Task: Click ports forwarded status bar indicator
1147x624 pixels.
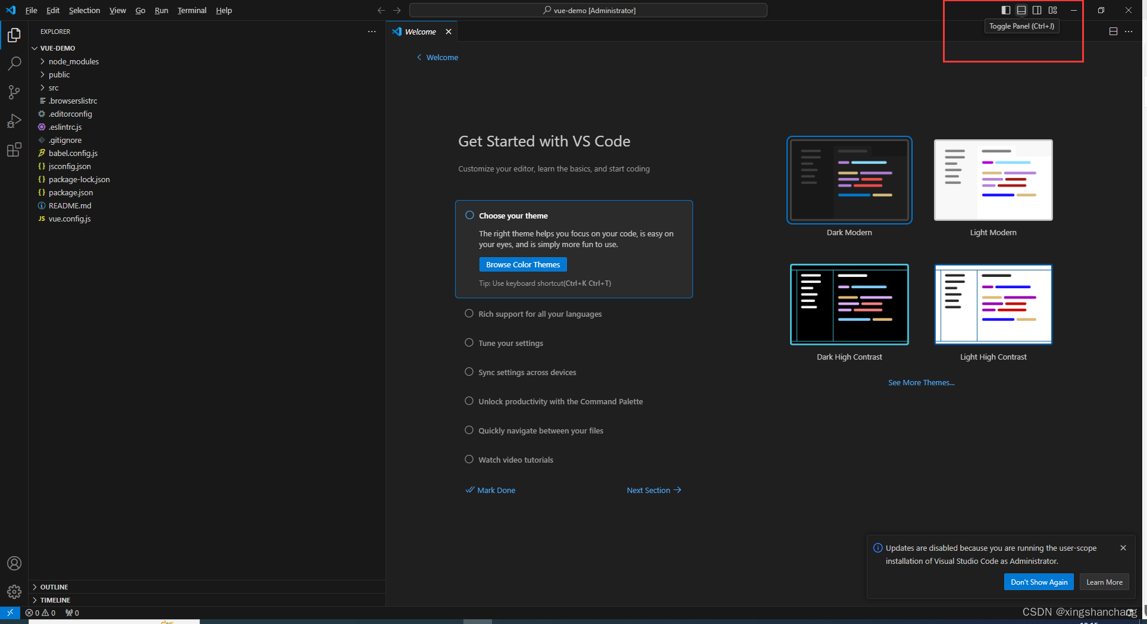Action: click(72, 613)
